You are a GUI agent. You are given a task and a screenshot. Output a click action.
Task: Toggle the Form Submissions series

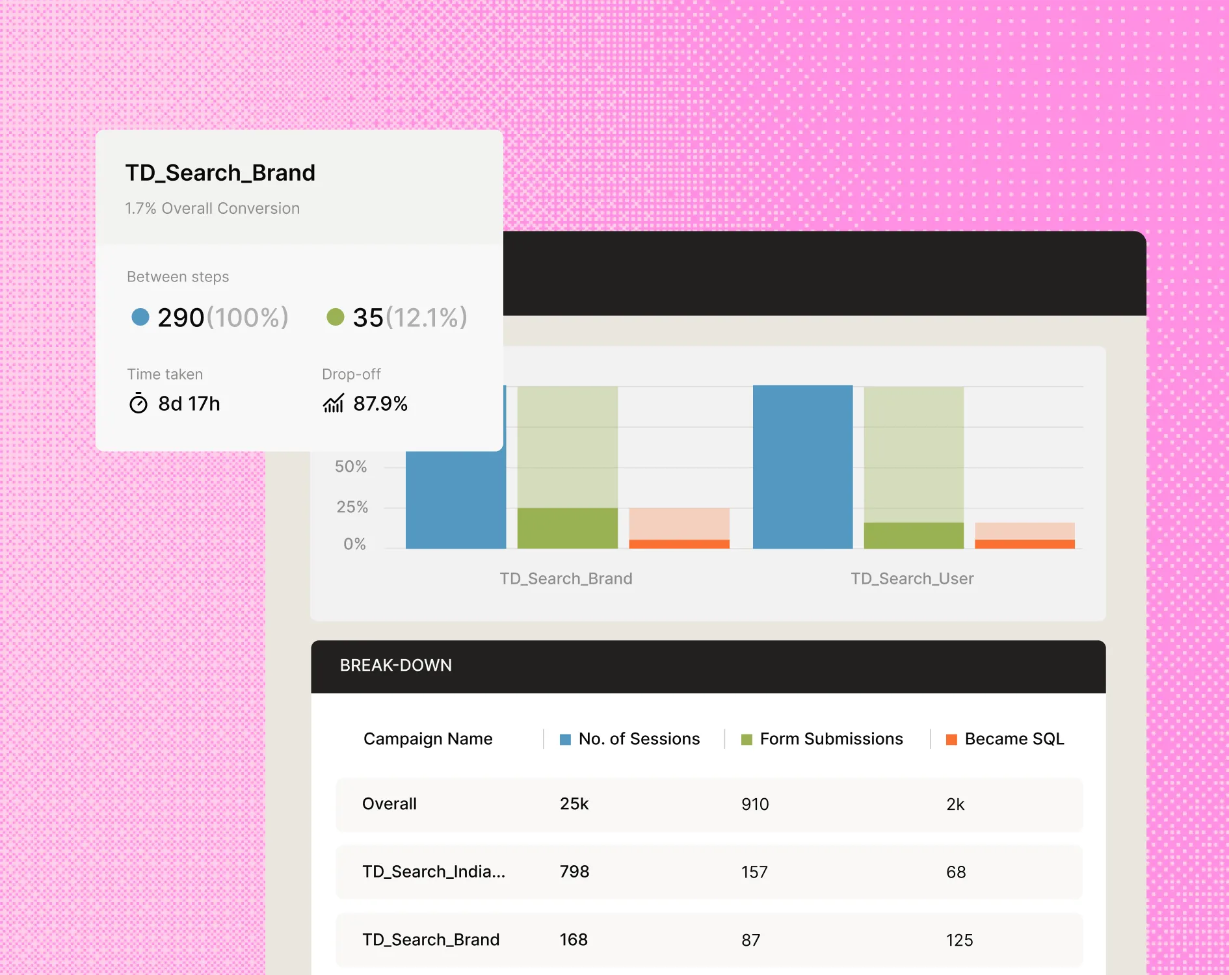(x=831, y=738)
